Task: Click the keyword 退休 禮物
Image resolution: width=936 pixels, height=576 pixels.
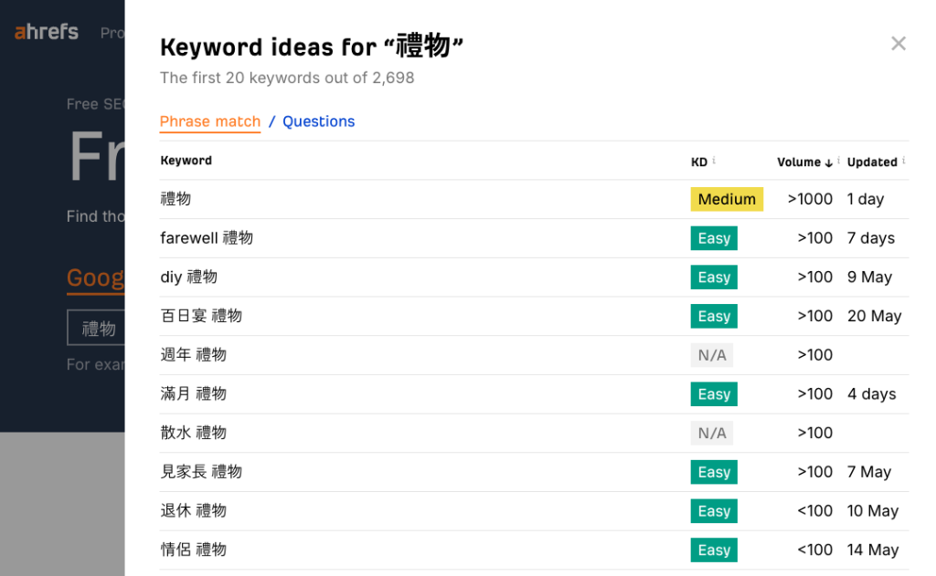Action: pyautogui.click(x=194, y=511)
